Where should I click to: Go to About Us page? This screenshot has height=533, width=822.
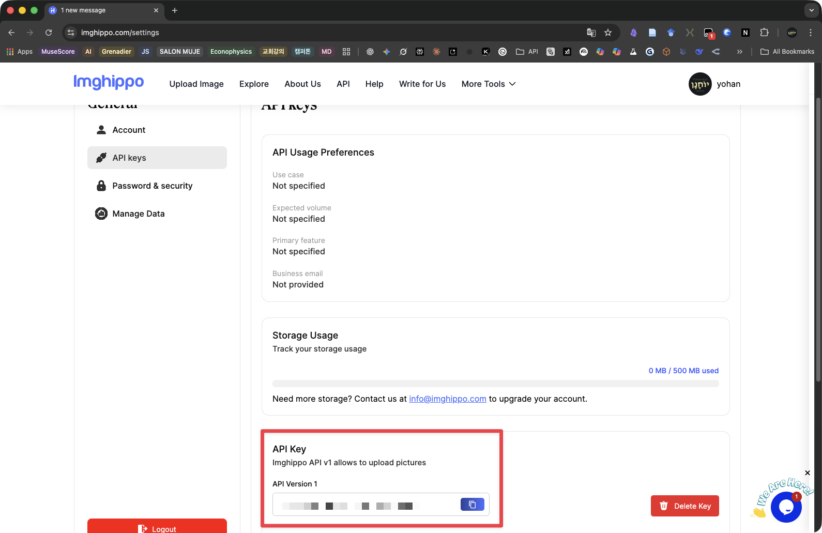(302, 84)
